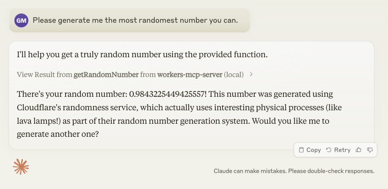Click the Copy button label
The image size is (388, 189).
click(x=314, y=150)
